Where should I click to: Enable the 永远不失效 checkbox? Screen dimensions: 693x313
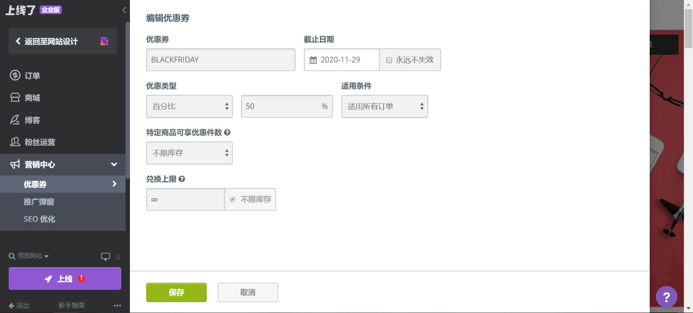coord(389,60)
